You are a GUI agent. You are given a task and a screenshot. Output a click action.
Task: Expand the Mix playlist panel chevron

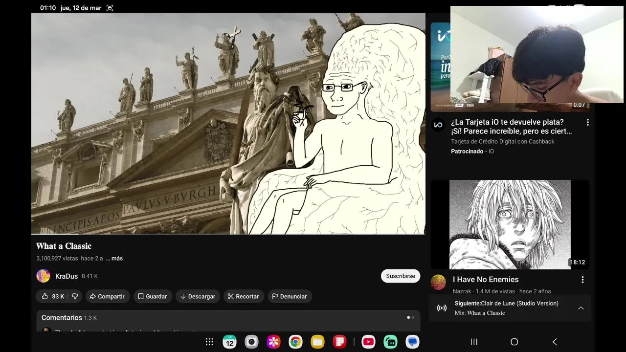pyautogui.click(x=581, y=308)
